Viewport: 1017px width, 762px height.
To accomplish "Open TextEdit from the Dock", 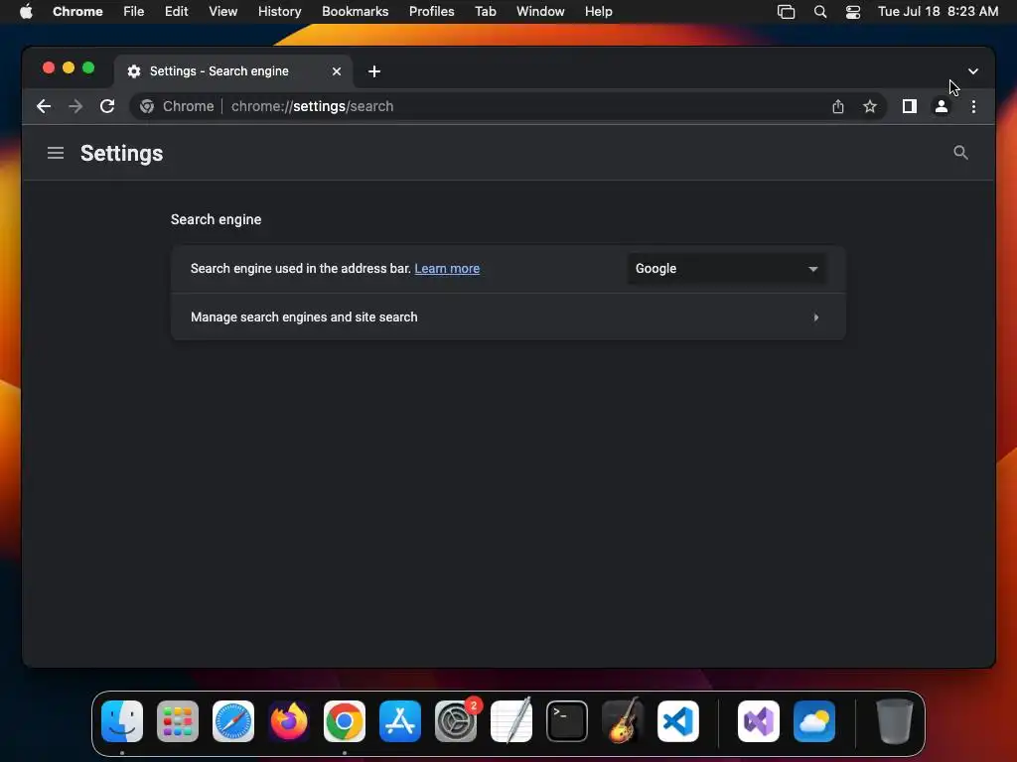I will coord(511,721).
